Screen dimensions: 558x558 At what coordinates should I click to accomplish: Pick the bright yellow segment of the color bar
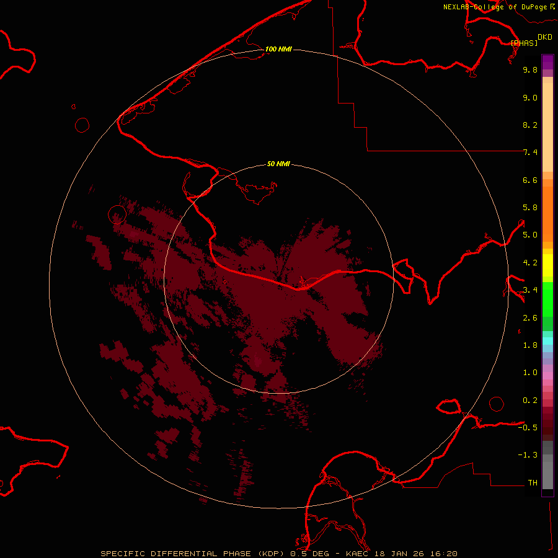click(547, 265)
